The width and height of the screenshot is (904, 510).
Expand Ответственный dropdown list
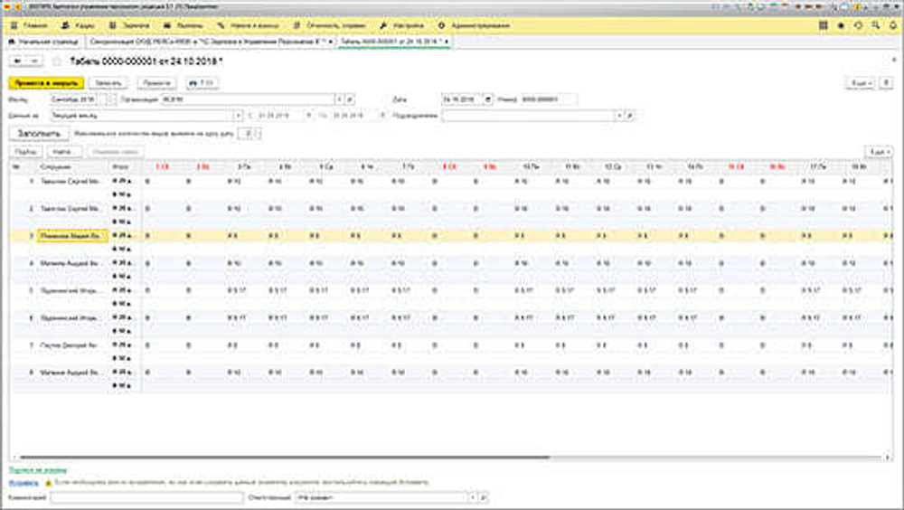click(x=473, y=496)
